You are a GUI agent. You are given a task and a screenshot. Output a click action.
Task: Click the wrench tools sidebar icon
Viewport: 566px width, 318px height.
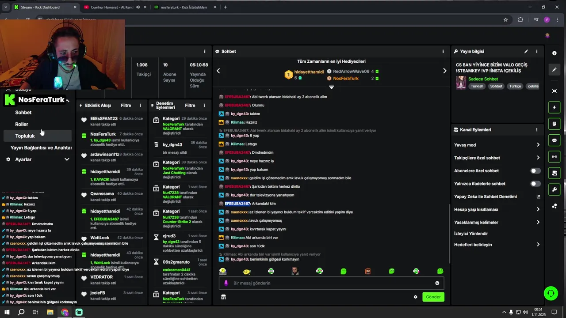[554, 189]
